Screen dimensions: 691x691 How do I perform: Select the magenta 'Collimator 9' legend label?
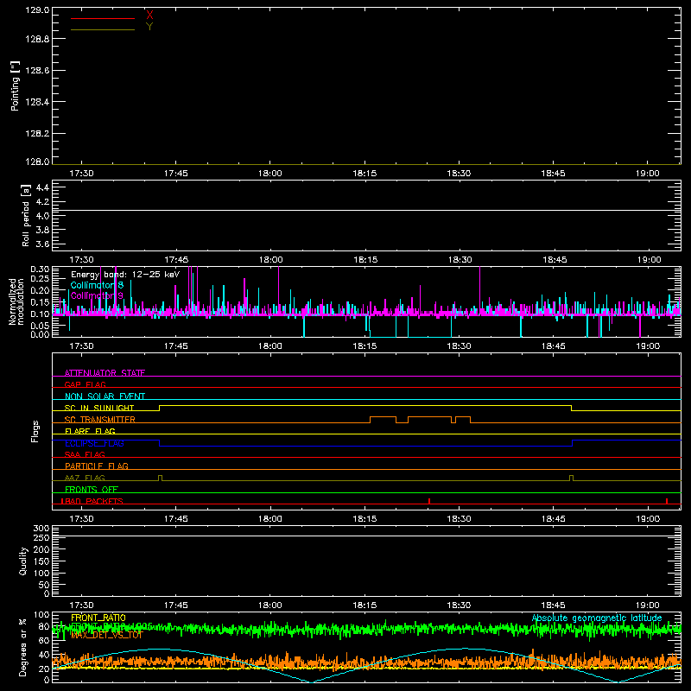[x=97, y=295]
